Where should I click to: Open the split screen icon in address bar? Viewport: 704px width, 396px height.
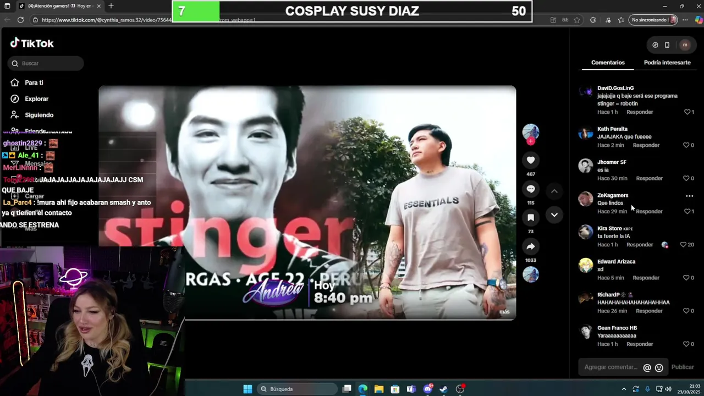click(553, 20)
